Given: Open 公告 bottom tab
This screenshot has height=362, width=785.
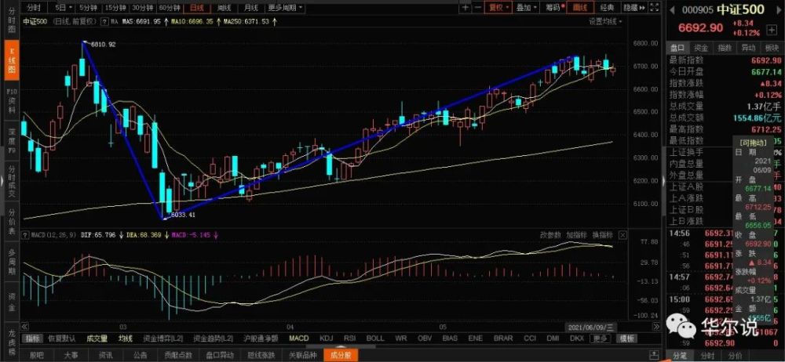Looking at the screenshot, I should [x=141, y=356].
